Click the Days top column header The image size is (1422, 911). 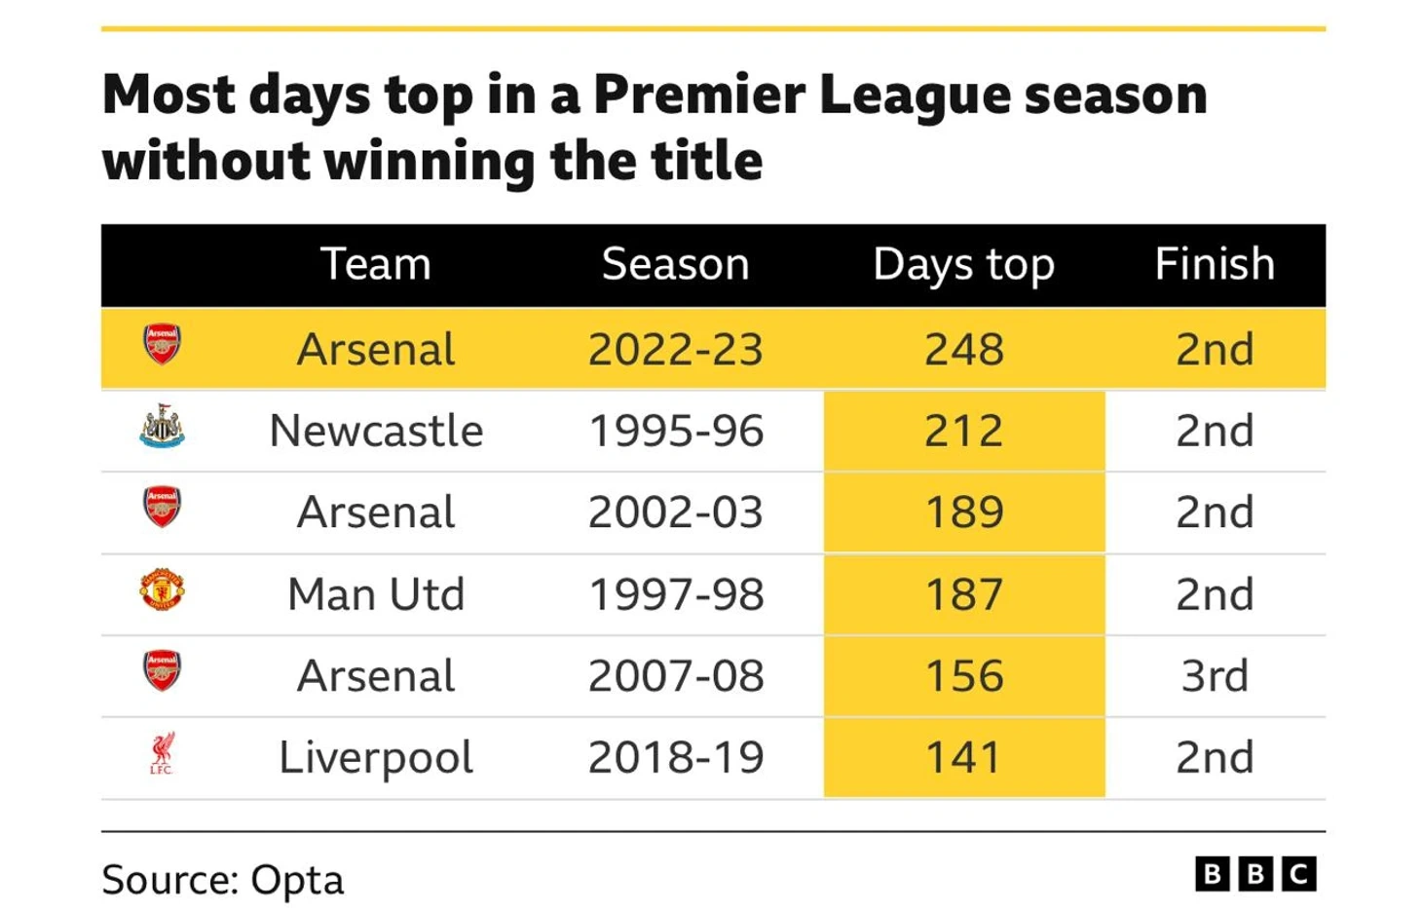tap(963, 265)
